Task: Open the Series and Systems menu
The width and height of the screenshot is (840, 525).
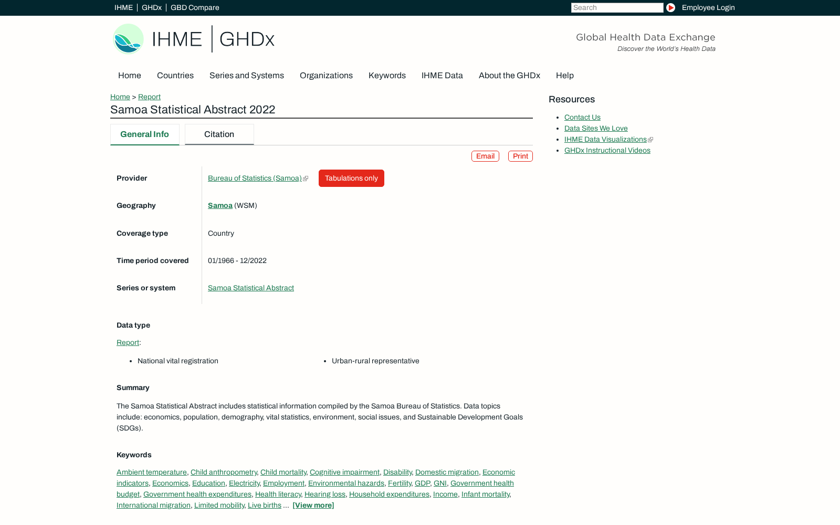Action: coord(247,76)
